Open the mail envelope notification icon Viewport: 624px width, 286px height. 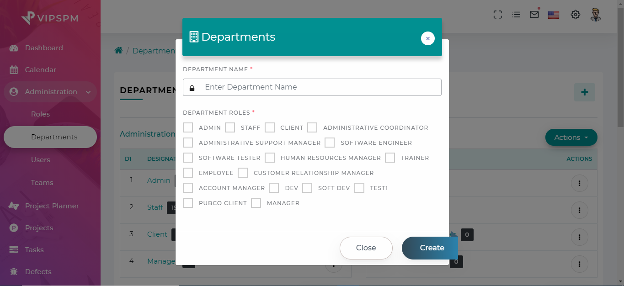pos(534,14)
